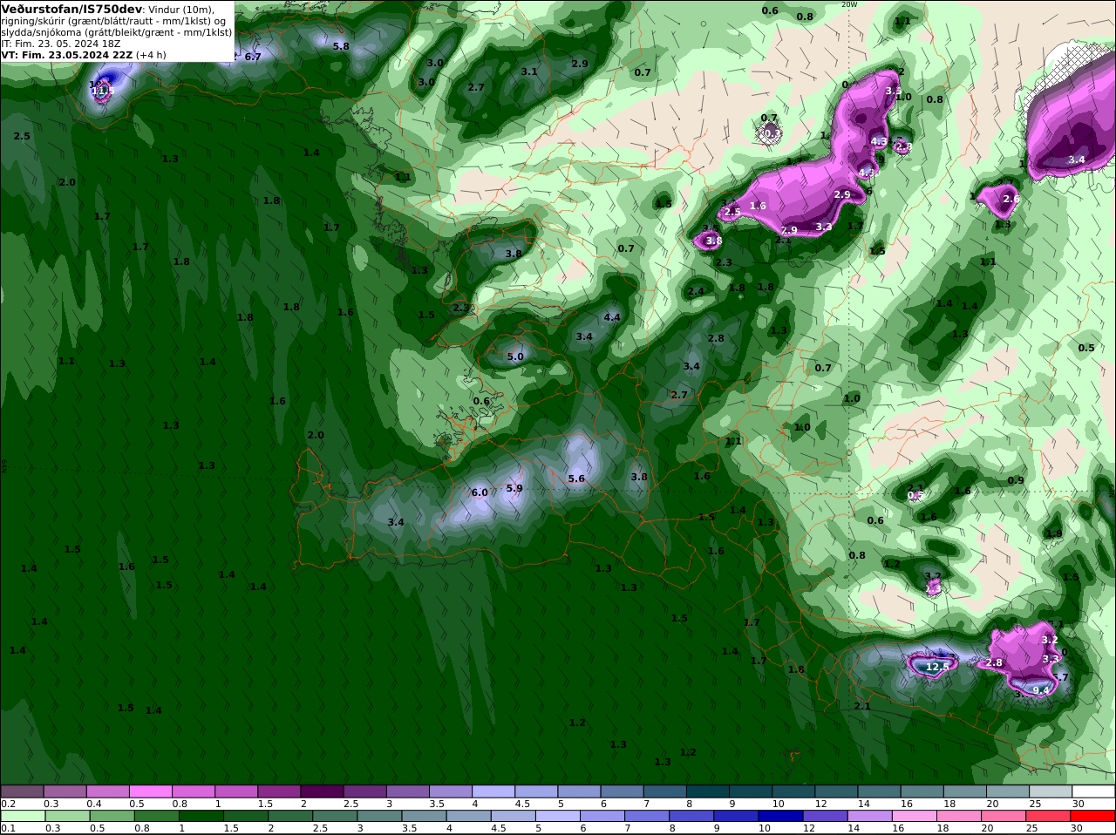
Task: Click the 5.0 precipitation value on map
Action: (515, 356)
